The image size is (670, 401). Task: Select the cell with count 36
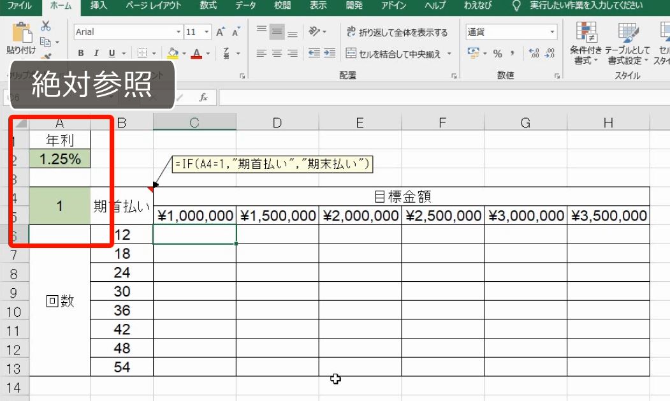click(x=122, y=310)
